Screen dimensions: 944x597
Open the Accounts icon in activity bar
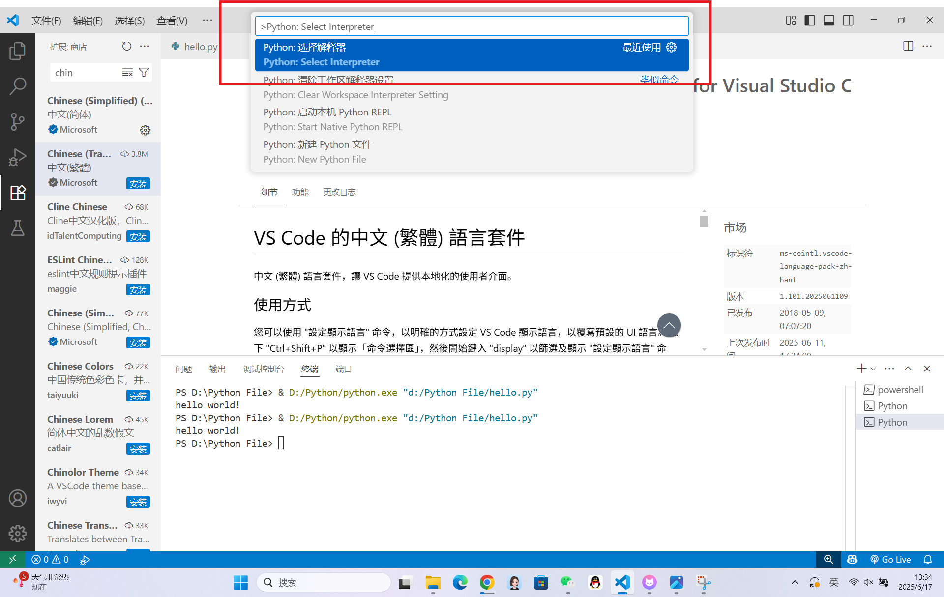click(x=18, y=498)
